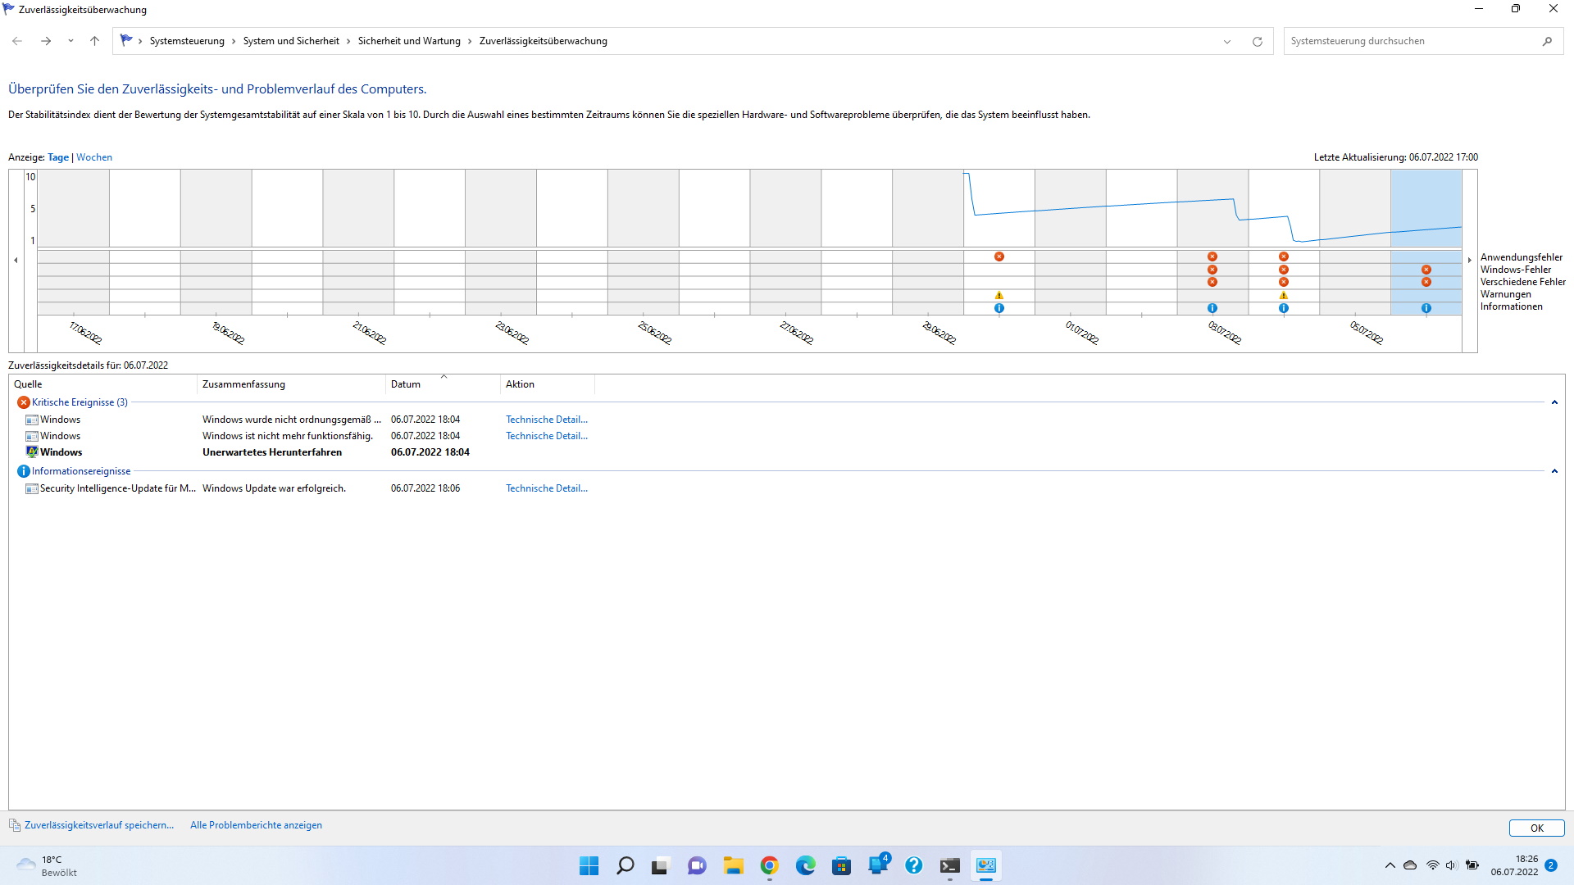Open File Explorer from the taskbar
1574x885 pixels.
[x=733, y=865]
